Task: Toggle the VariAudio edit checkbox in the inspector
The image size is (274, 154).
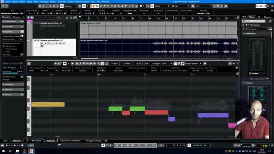Action: tap(22, 36)
